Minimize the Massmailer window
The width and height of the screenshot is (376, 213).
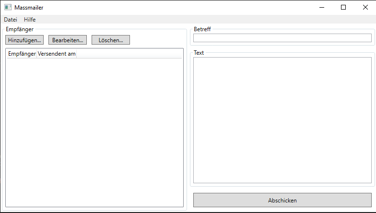coord(321,7)
